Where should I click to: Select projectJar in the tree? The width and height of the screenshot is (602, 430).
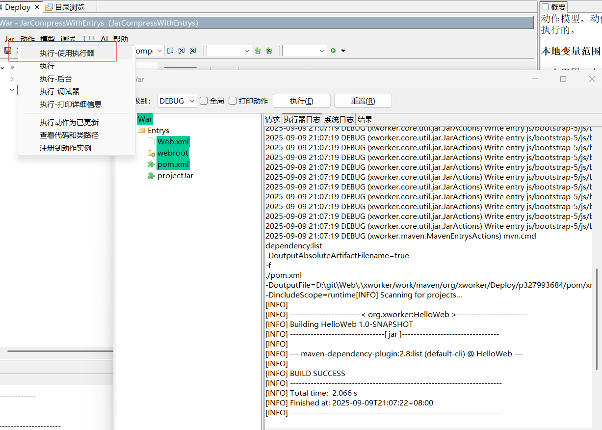(x=175, y=176)
